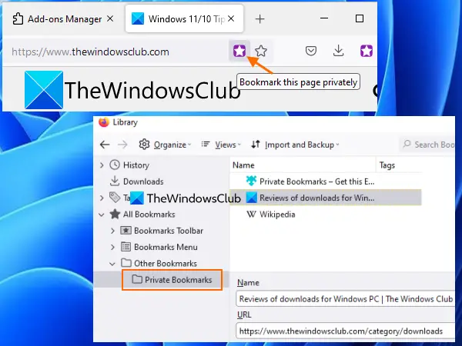Viewport: 462px width, 346px height.
Task: Click the favicon of the Reviews of downloads entry
Action: pos(251,198)
